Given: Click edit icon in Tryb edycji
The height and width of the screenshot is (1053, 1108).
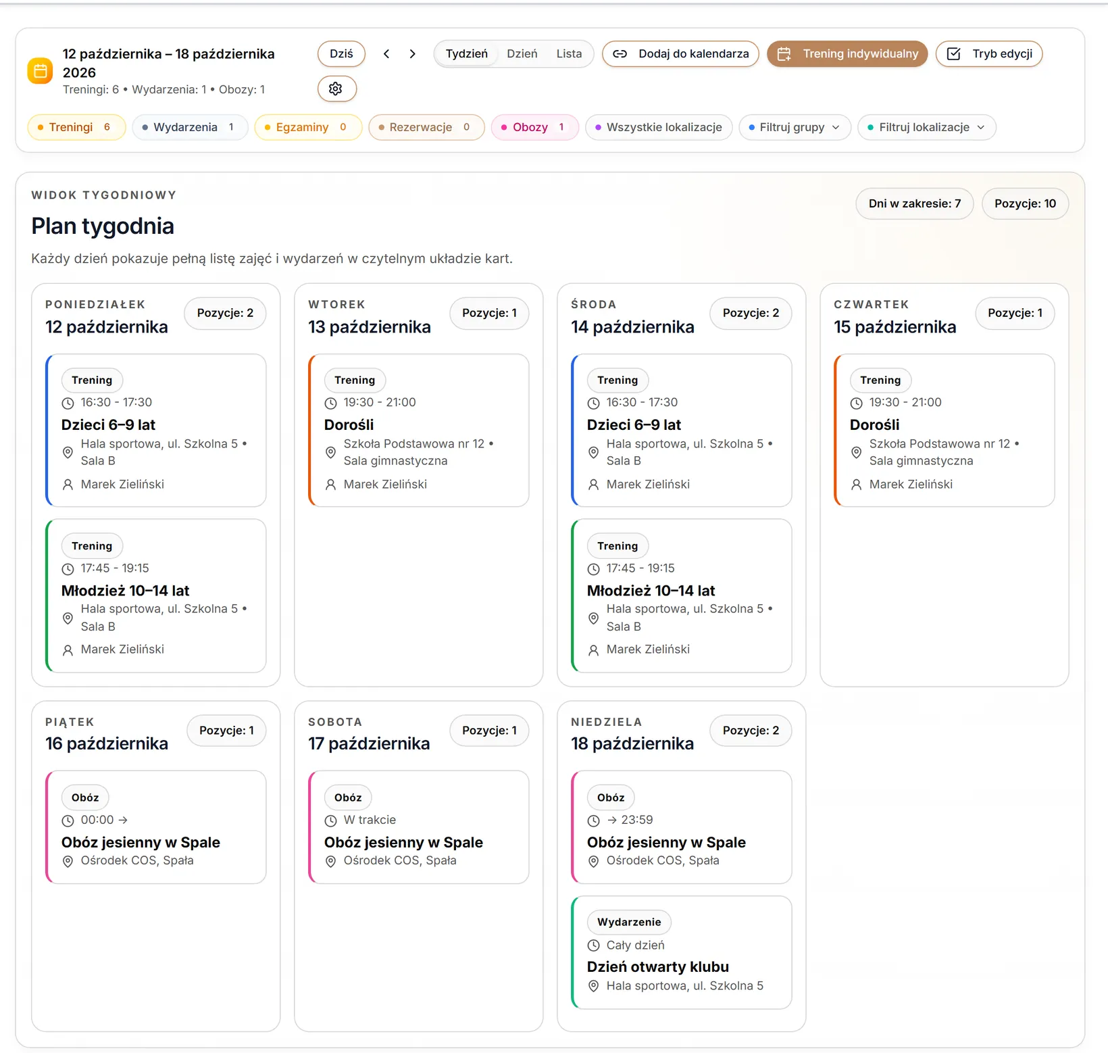Looking at the screenshot, I should tap(953, 54).
